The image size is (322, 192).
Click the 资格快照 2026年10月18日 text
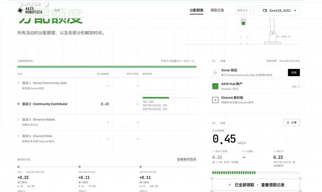[x=283, y=61]
